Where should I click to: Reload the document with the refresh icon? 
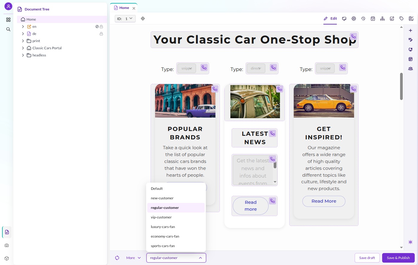117,258
